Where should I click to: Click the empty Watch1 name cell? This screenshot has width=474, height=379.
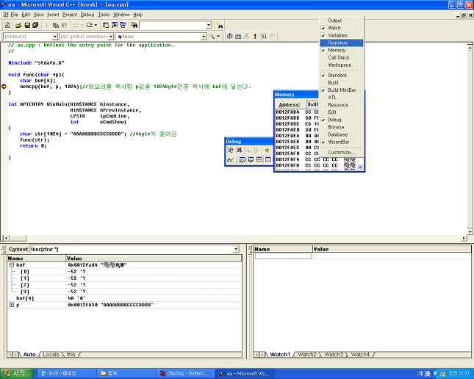click(x=283, y=256)
